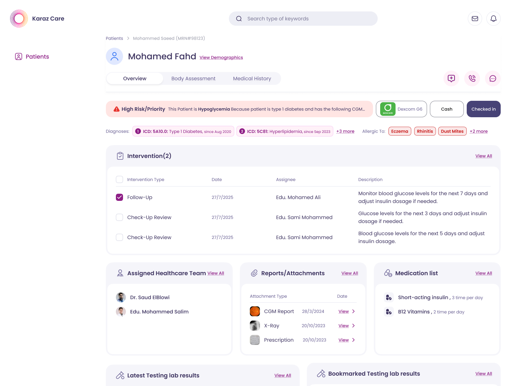Viewport: 515px width, 386px height.
Task: Click the search keywords field
Action: point(303,19)
